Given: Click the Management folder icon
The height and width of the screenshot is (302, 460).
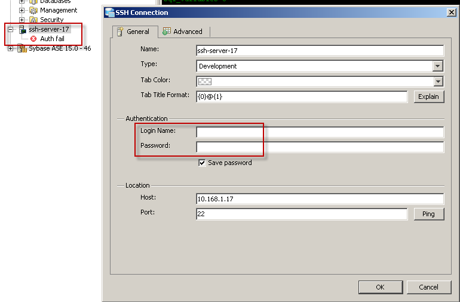Looking at the screenshot, I should 33,11.
